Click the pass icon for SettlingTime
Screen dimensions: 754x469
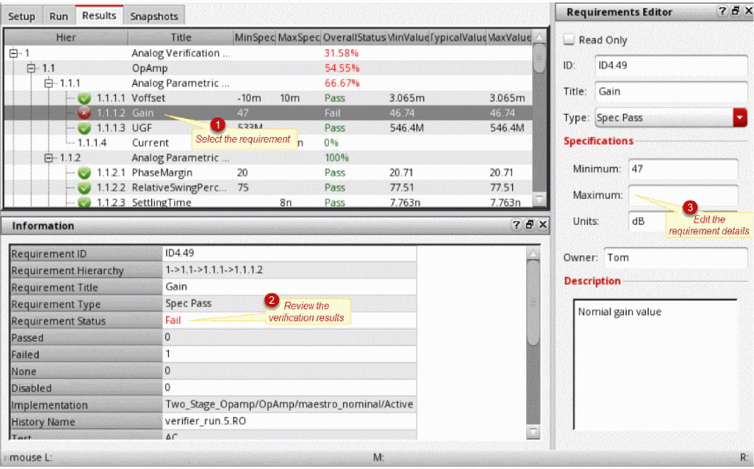[x=85, y=202]
